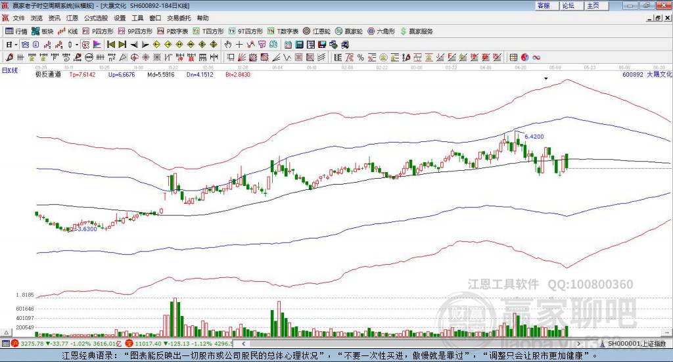Image resolution: width=673 pixels, height=362 pixels.
Task: Step chart left with black arrow
Action: coord(134,45)
